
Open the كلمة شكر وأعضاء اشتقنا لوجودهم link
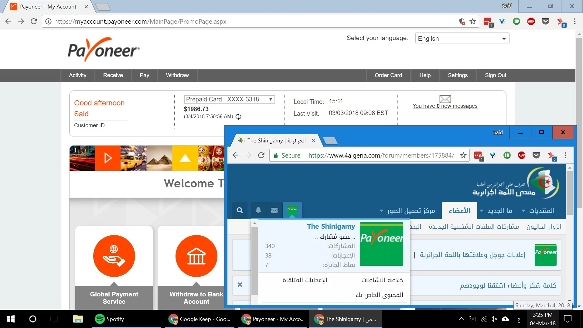tap(508, 285)
